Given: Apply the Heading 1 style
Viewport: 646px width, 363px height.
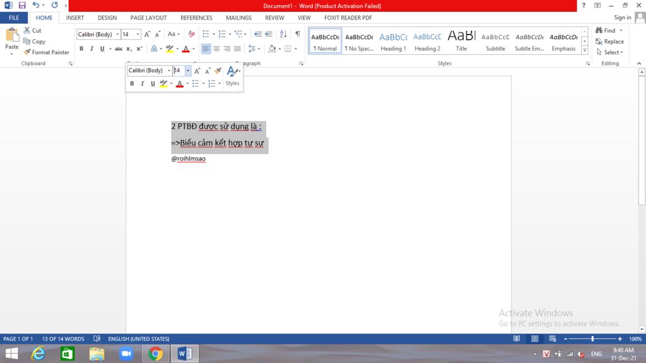Looking at the screenshot, I should (393, 41).
